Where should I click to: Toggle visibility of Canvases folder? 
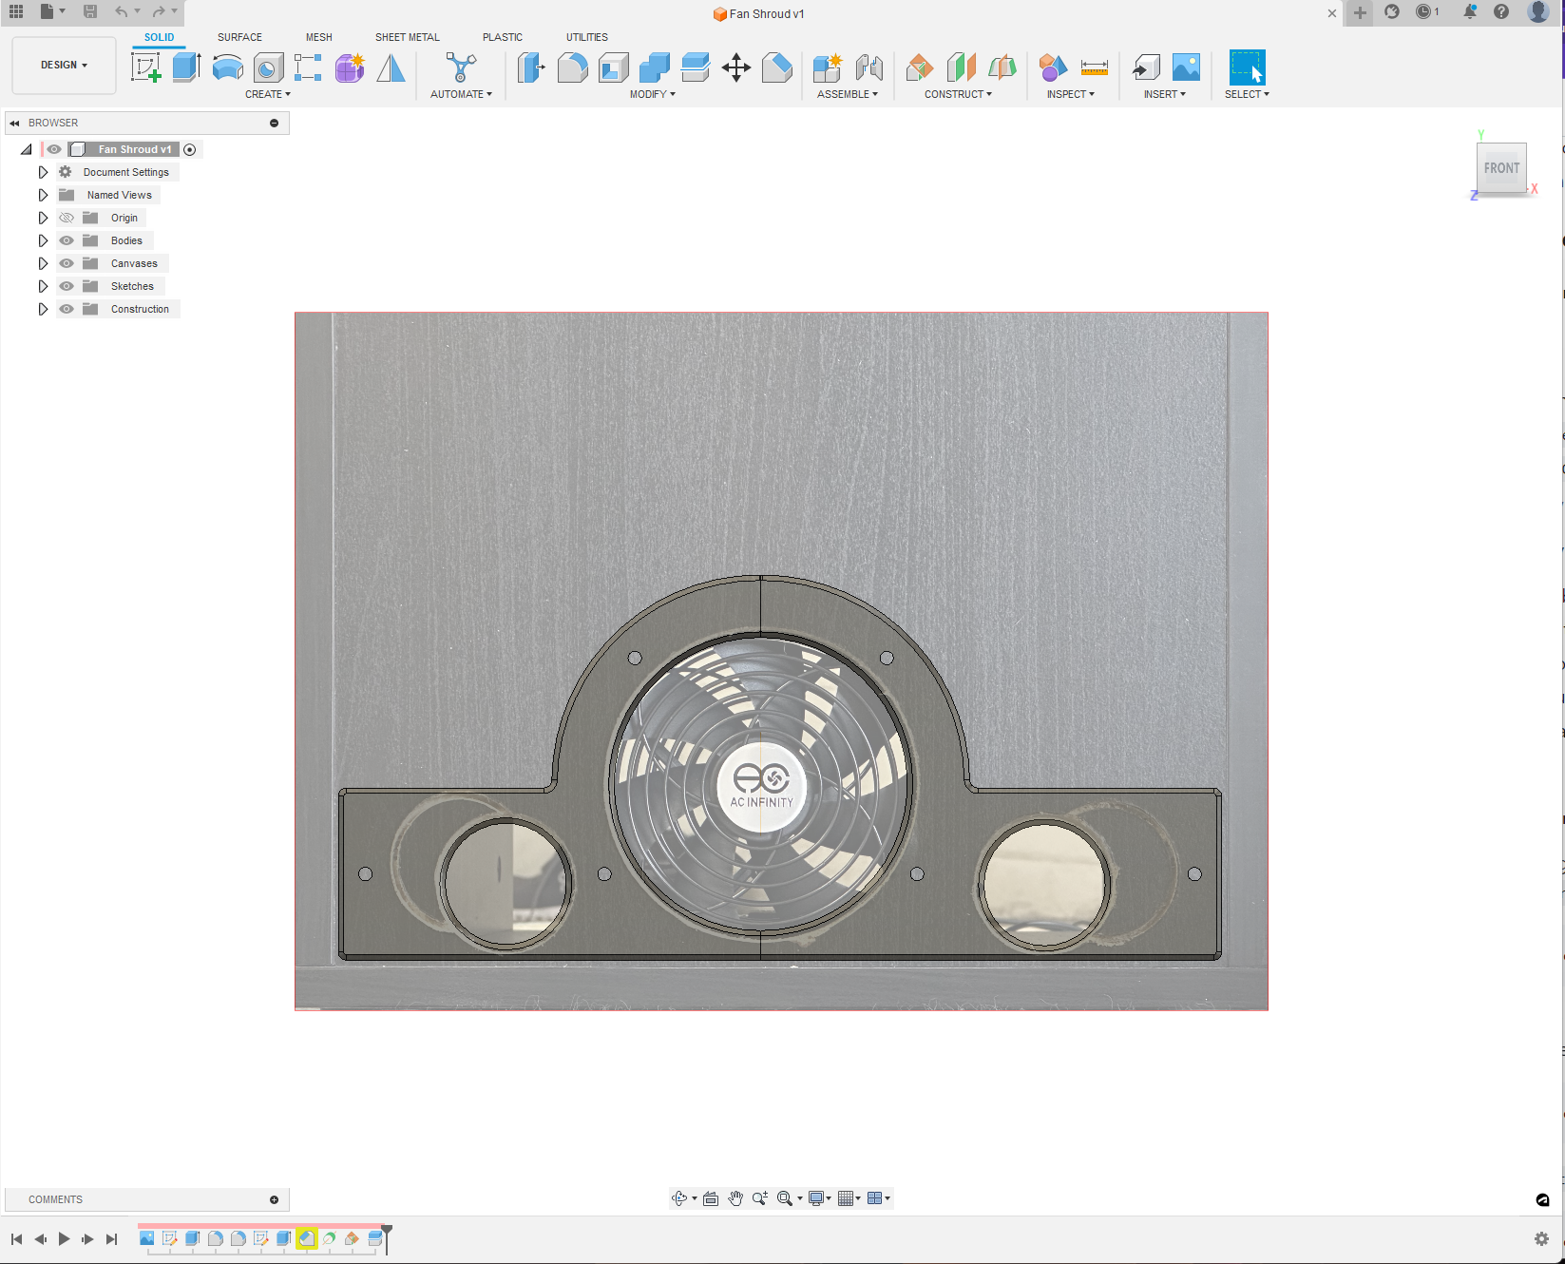67,263
